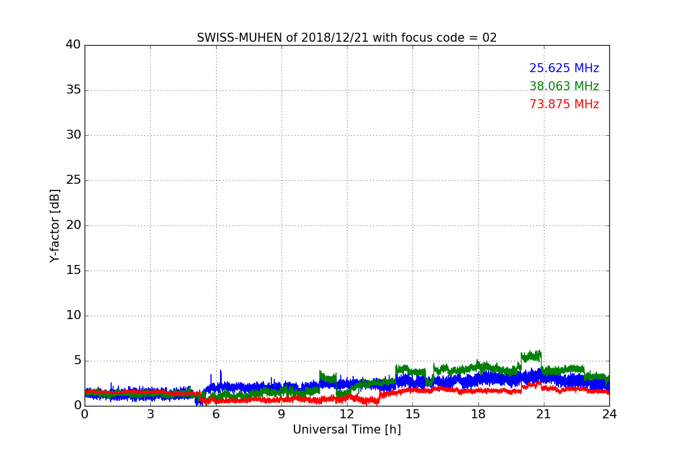Click the x-axis tick label 18
Screen dimensions: 677x451
pyautogui.click(x=478, y=414)
